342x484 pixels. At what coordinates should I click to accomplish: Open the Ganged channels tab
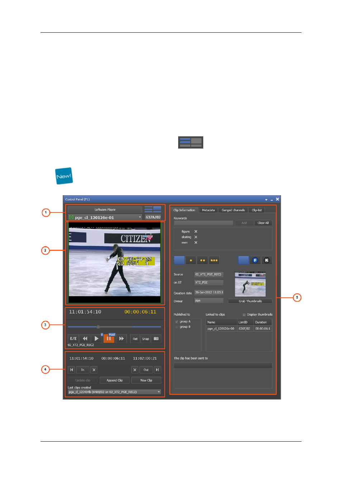[x=233, y=210]
